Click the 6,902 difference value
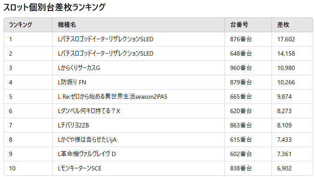315x177 pixels. 285,168
